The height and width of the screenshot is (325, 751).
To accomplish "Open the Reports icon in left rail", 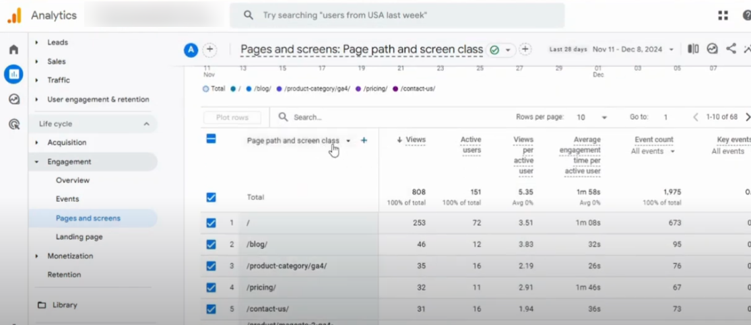I will [x=14, y=74].
